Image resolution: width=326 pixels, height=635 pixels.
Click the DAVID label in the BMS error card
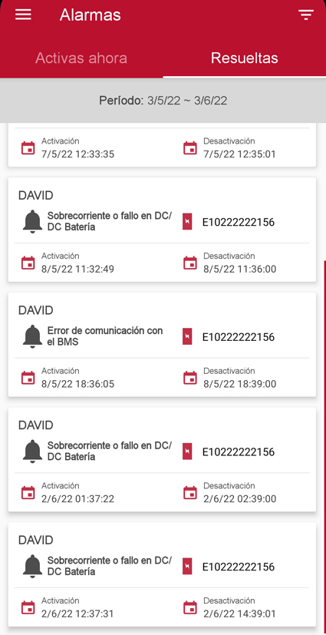click(x=36, y=311)
